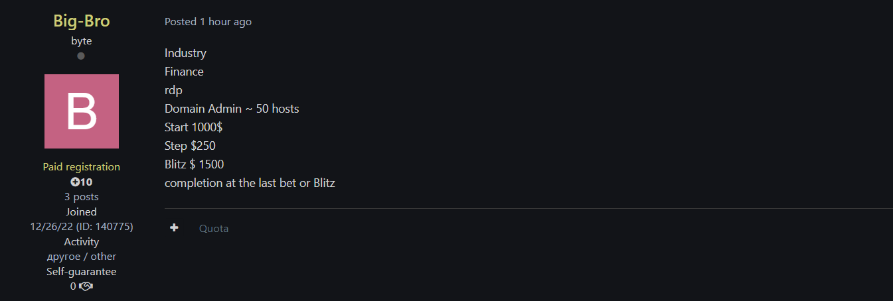893x301 pixels.
Task: Click the Start 1000$ line
Action: click(x=193, y=127)
